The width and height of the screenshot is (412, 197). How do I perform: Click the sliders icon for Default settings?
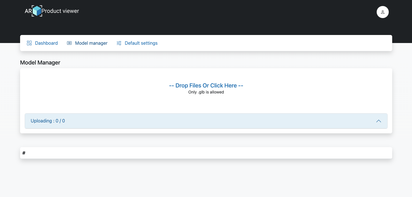(119, 43)
